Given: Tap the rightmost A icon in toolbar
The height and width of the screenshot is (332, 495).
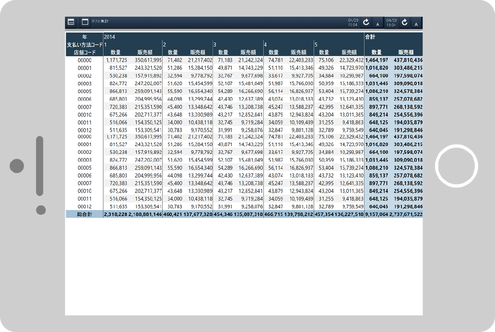Looking at the screenshot, I should [416, 22].
